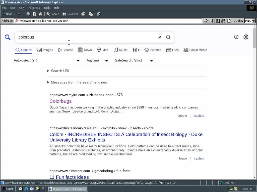Click the clipboard icon next to Quality

[229, 21]
